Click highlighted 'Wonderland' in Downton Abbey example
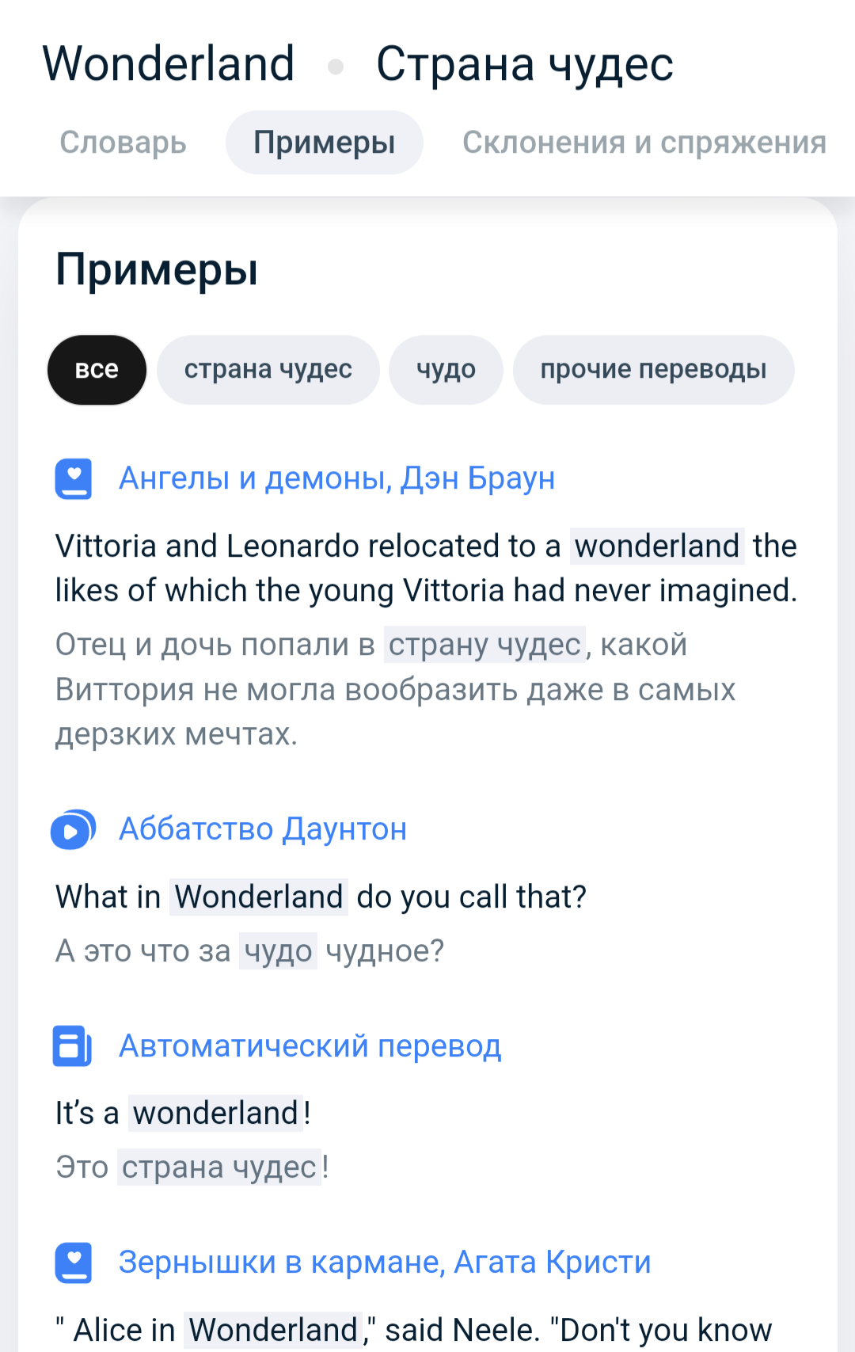Image resolution: width=855 pixels, height=1352 pixels. pyautogui.click(x=258, y=897)
